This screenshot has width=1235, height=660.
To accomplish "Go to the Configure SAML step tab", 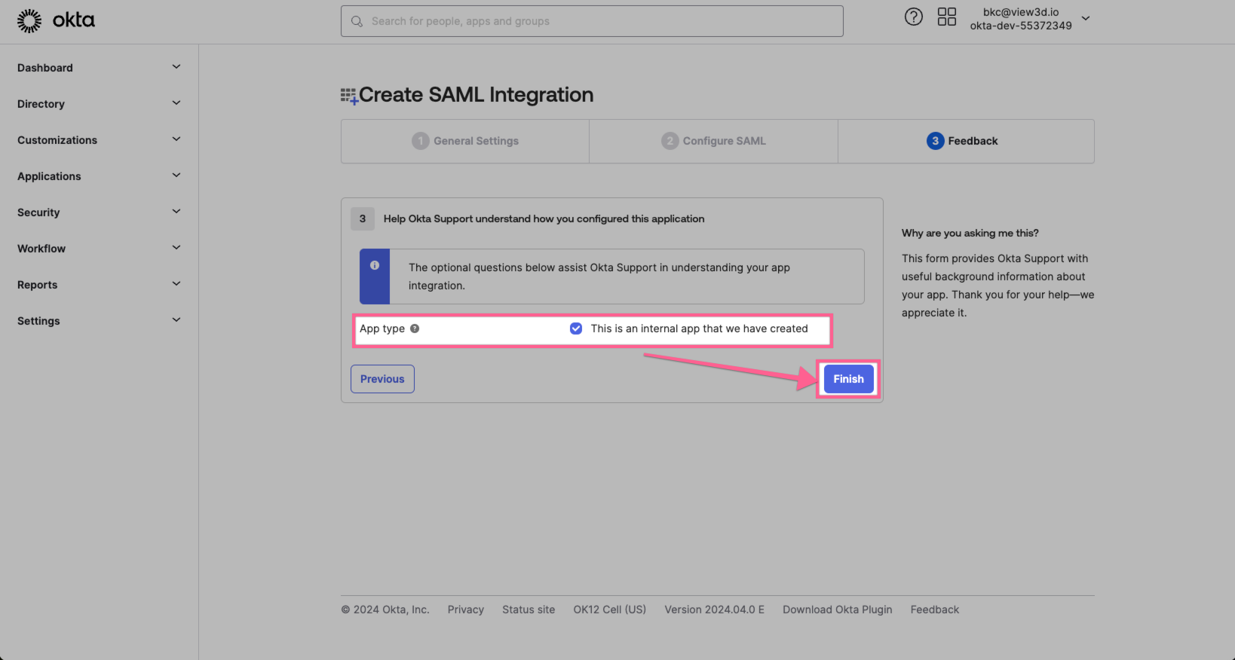I will (x=713, y=141).
